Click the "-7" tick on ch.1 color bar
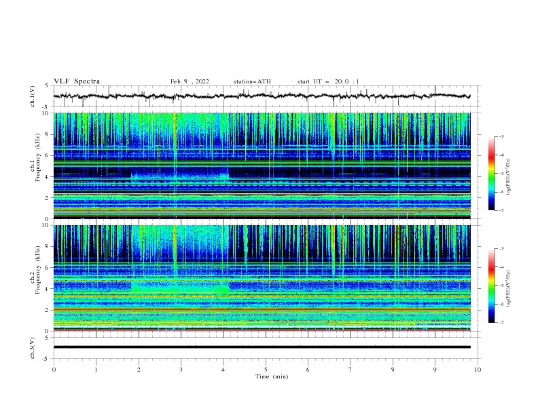The image size is (538, 415). (501, 210)
